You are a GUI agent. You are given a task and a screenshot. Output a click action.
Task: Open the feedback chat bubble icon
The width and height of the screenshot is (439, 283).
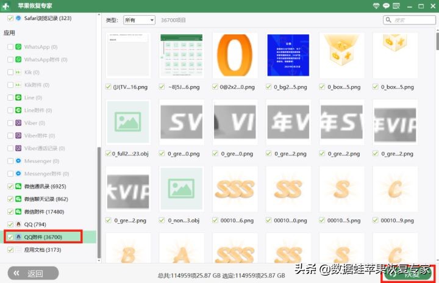pos(386,6)
